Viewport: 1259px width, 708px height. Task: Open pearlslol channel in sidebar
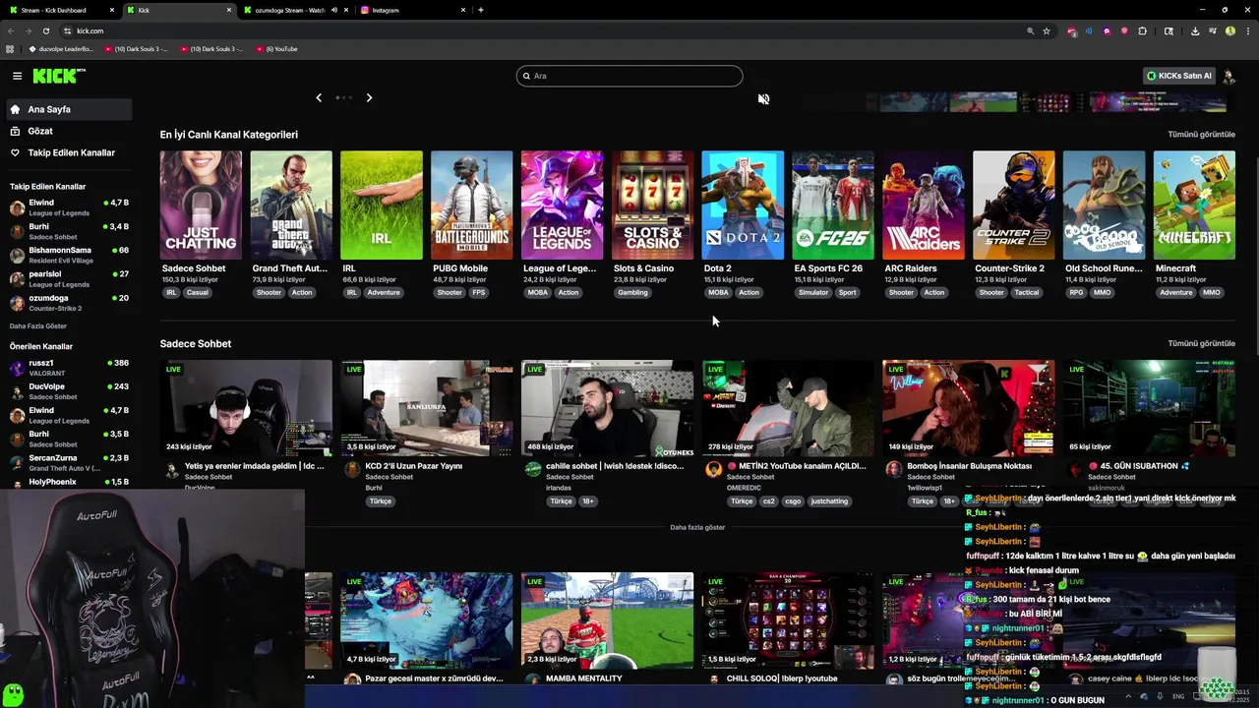coord(67,279)
